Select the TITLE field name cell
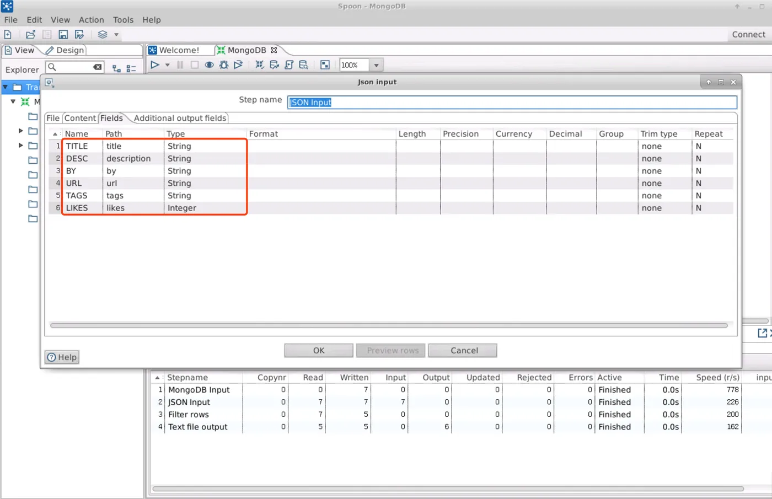 [x=82, y=146]
